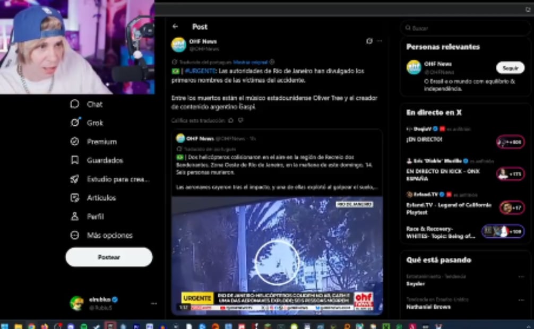
Task: Click the Buscar search field
Action: (466, 28)
